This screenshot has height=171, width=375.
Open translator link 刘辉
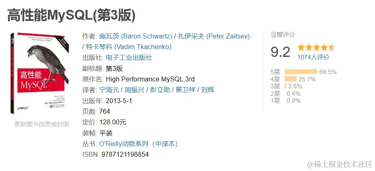coord(208,90)
